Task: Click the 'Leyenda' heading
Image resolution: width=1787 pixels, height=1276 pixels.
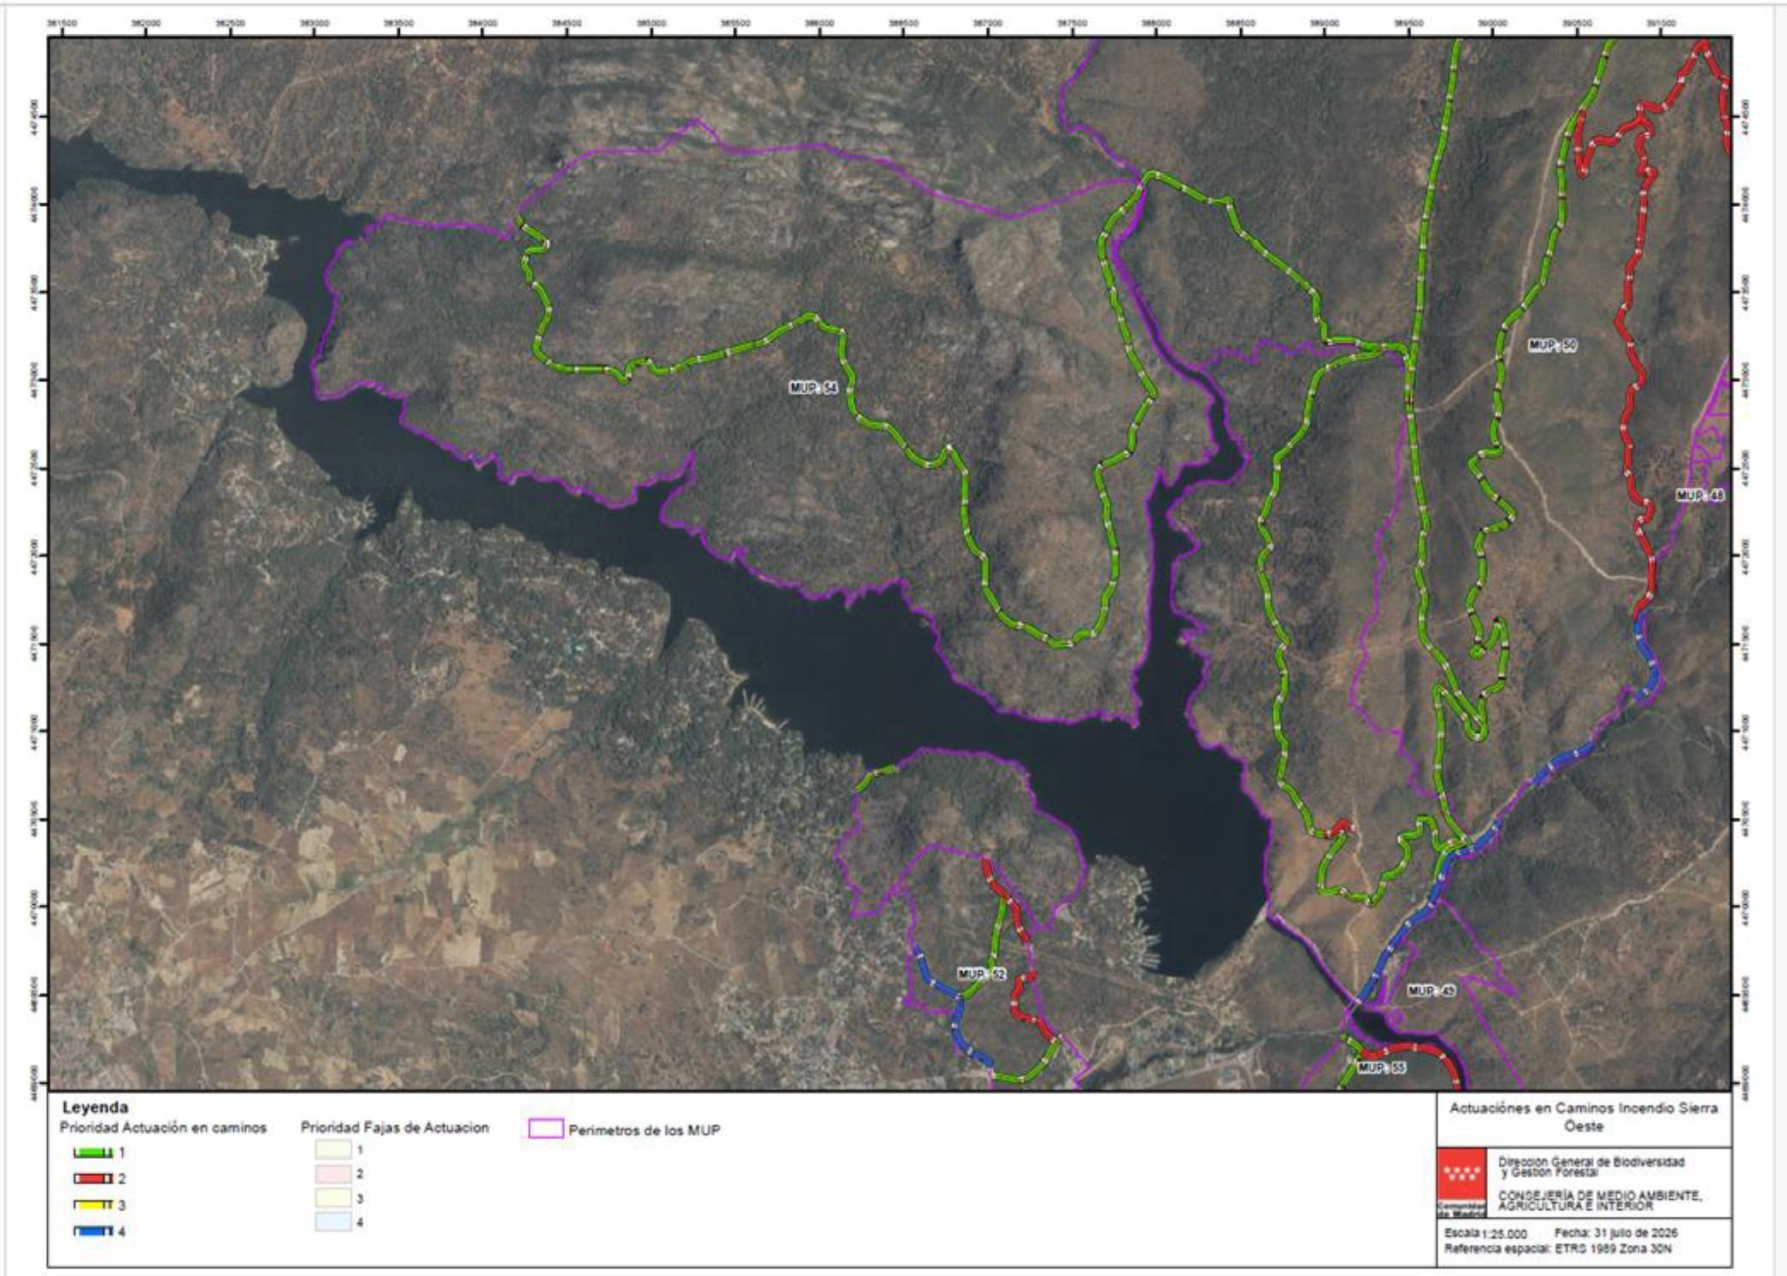Action: tap(95, 1108)
